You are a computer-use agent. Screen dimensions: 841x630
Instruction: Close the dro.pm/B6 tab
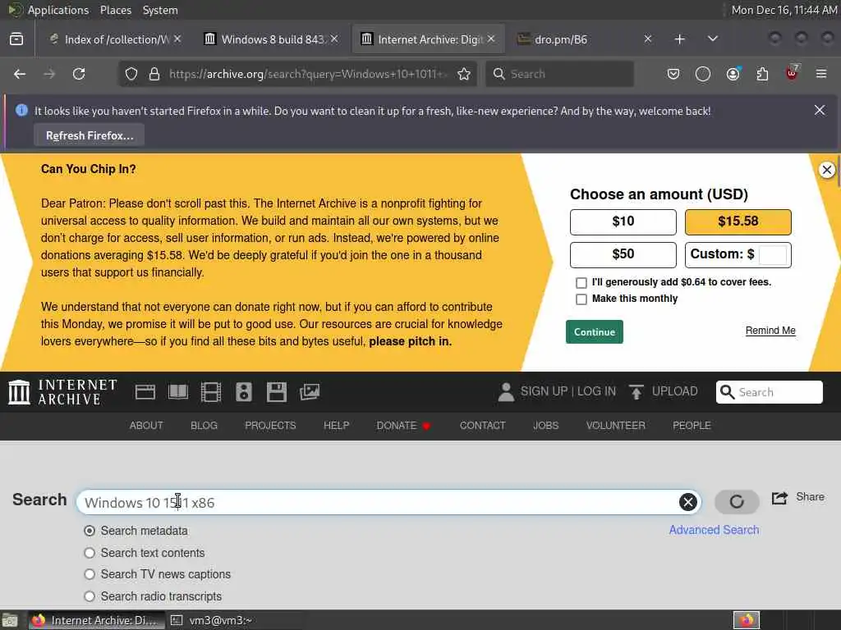click(648, 39)
